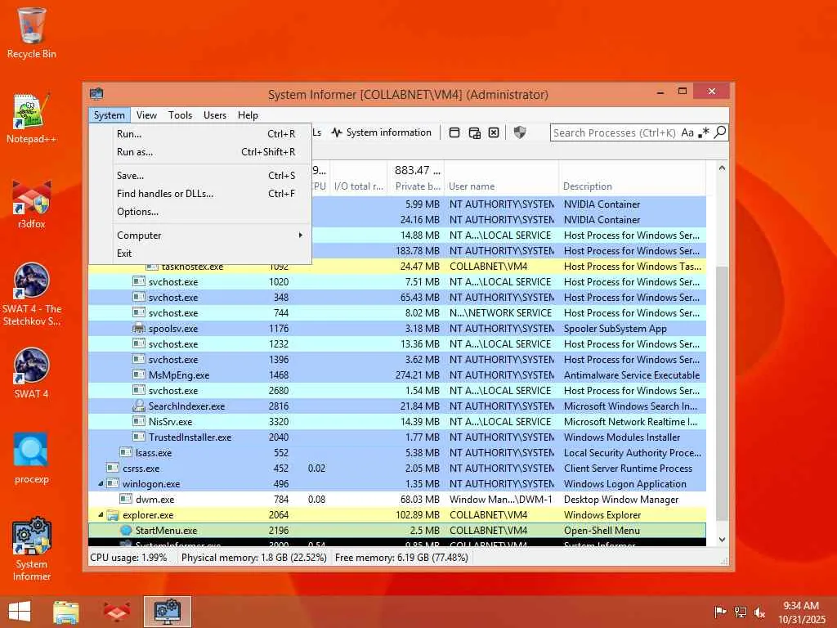The image size is (837, 628).
Task: Select the dwm.exe process row
Action: click(397, 500)
